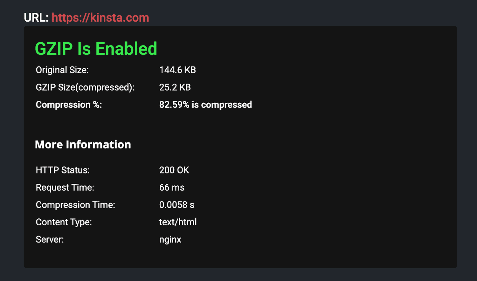Click the "Content Type:" label

[x=64, y=222]
